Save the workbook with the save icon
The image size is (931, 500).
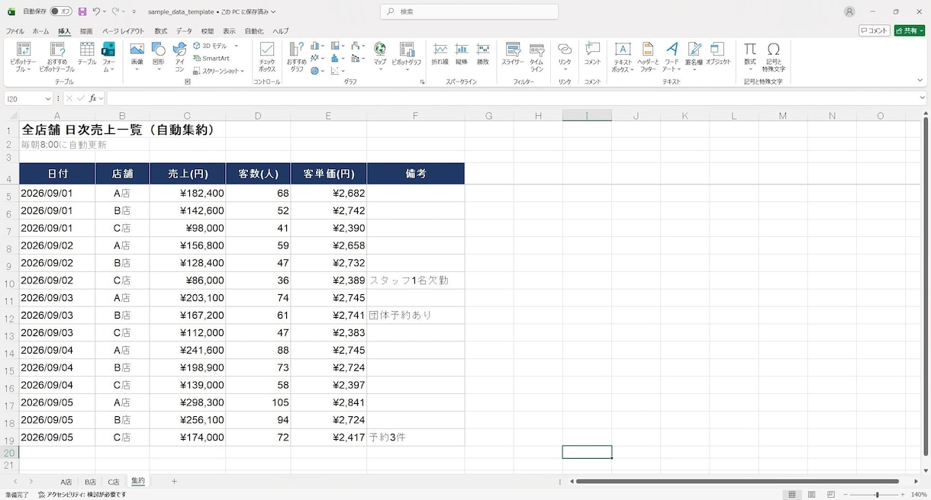tap(82, 11)
